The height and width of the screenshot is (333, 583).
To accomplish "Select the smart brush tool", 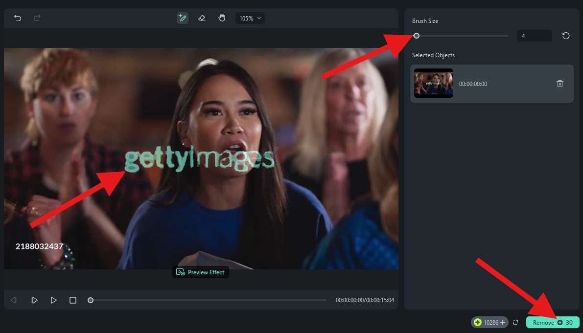I will coord(182,18).
